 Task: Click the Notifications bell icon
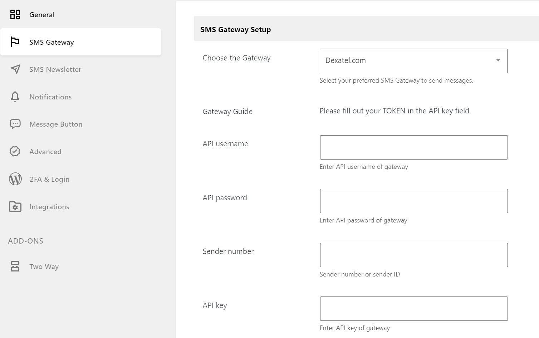pyautogui.click(x=15, y=97)
